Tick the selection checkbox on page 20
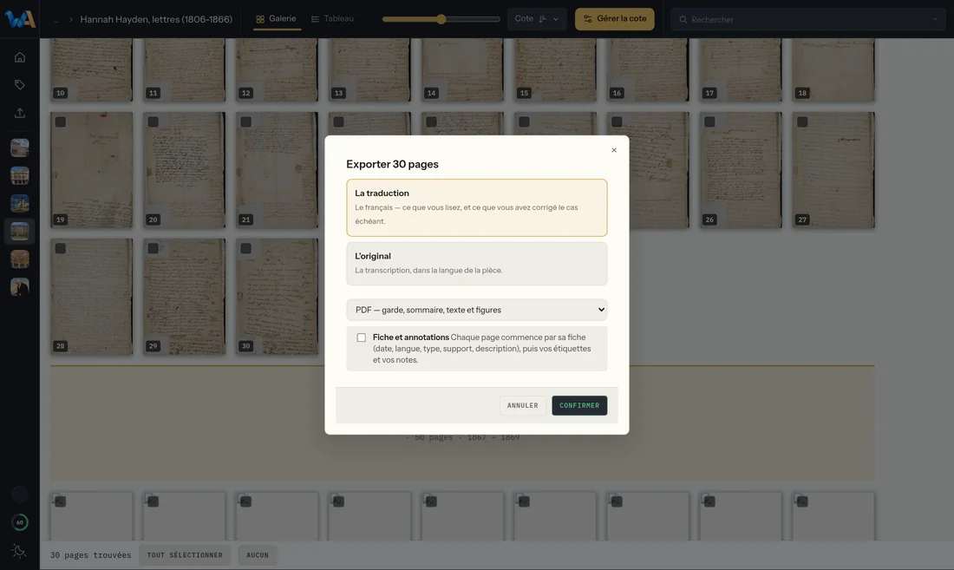This screenshot has width=954, height=570. (x=154, y=121)
